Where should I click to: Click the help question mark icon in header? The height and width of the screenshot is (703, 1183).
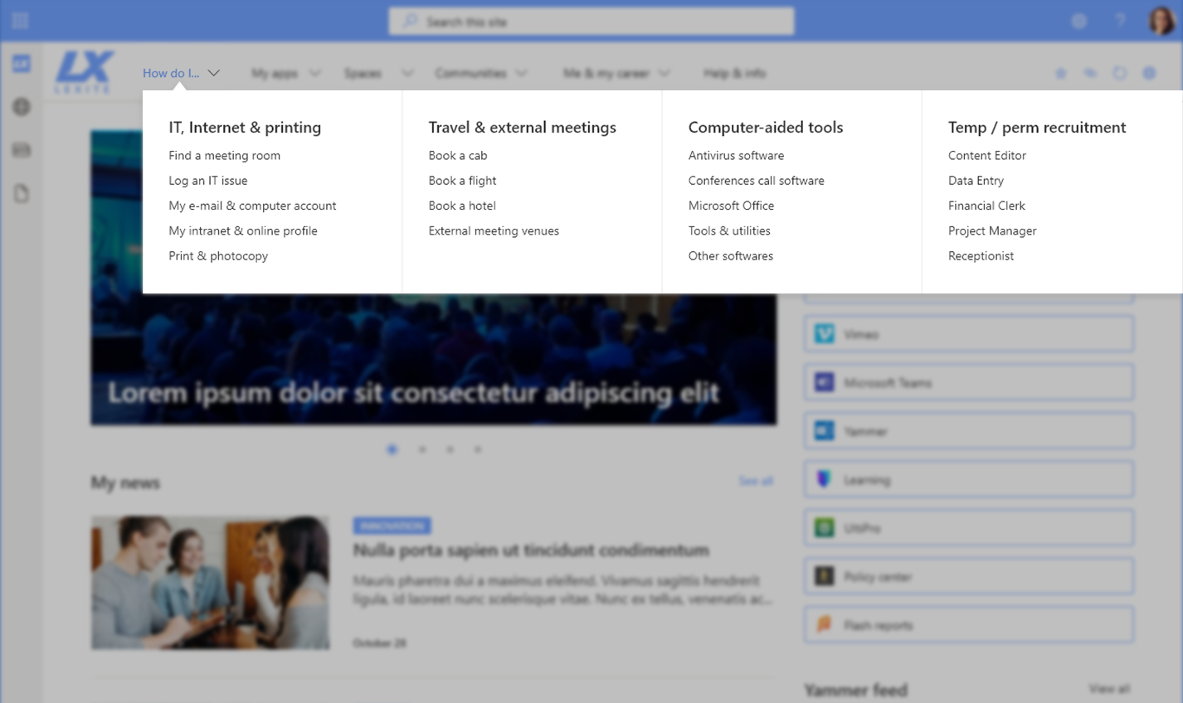1119,21
